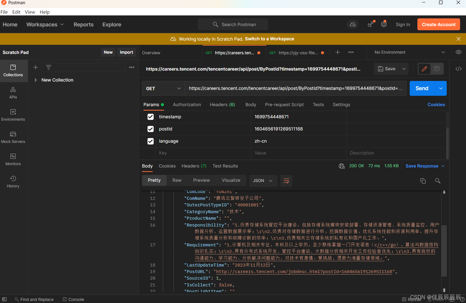Open the Environments sidebar section
The image size is (466, 303).
pyautogui.click(x=13, y=115)
